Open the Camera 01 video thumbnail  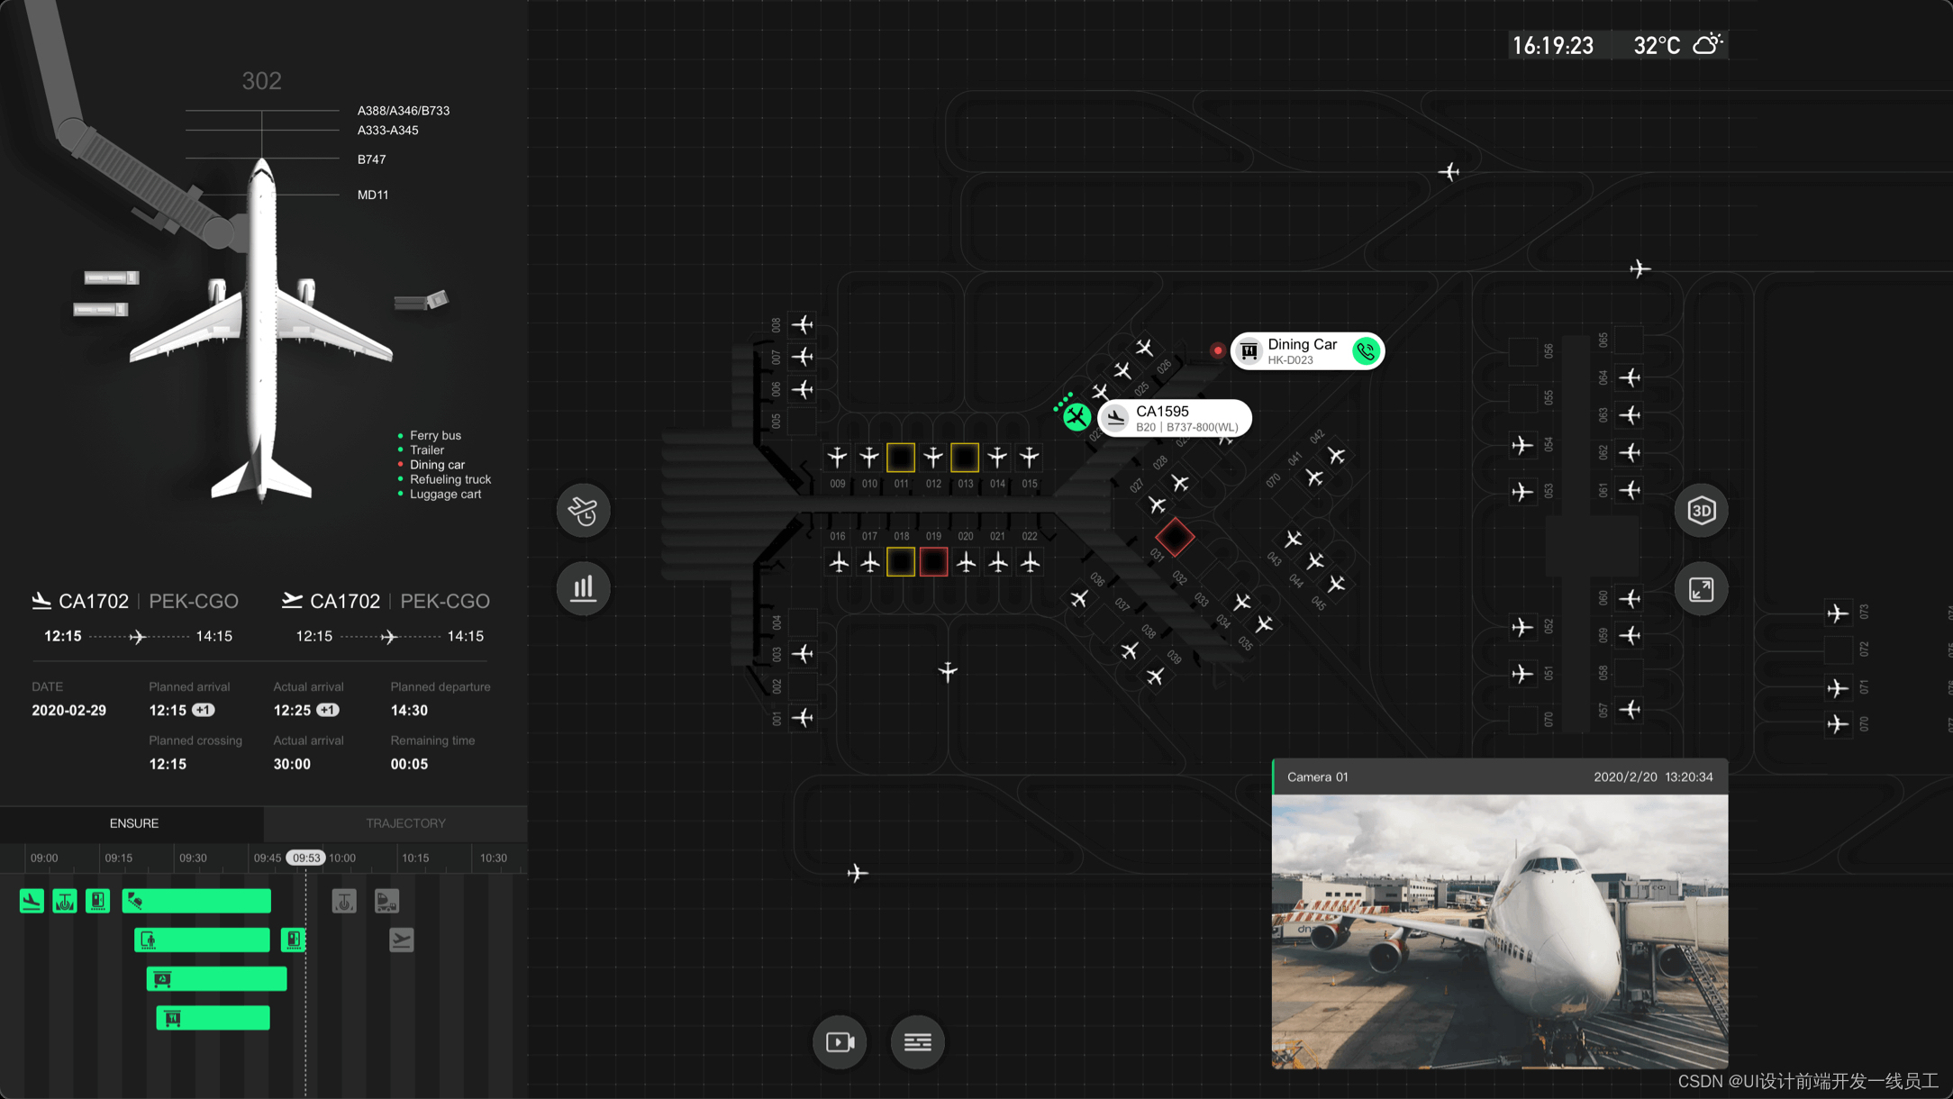point(1499,931)
